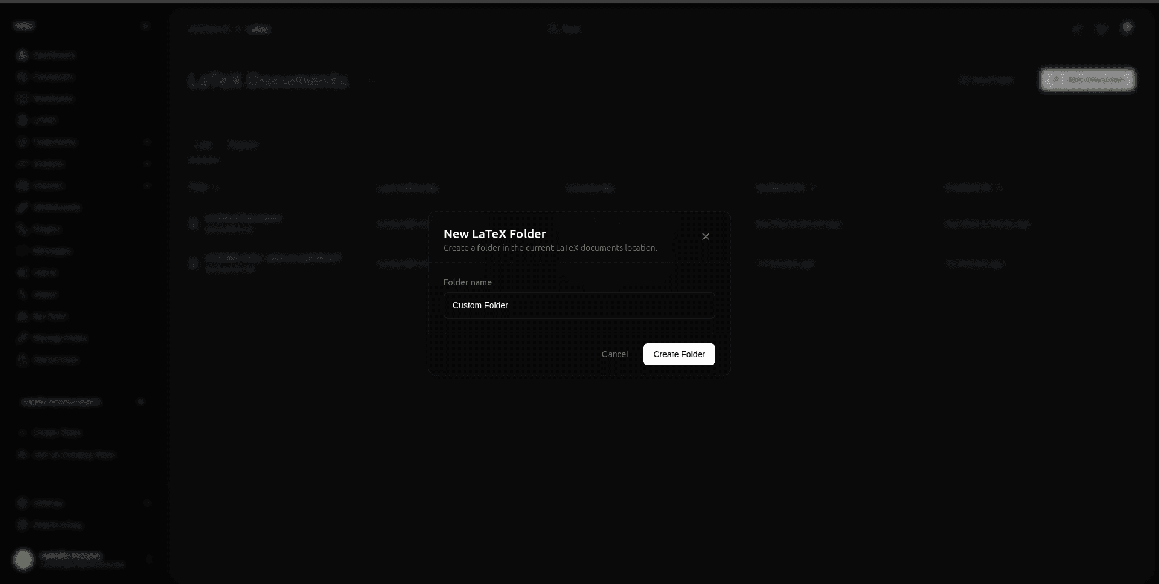Image resolution: width=1159 pixels, height=584 pixels.
Task: Click the Dashboard breadcrumb link
Action: coord(209,29)
